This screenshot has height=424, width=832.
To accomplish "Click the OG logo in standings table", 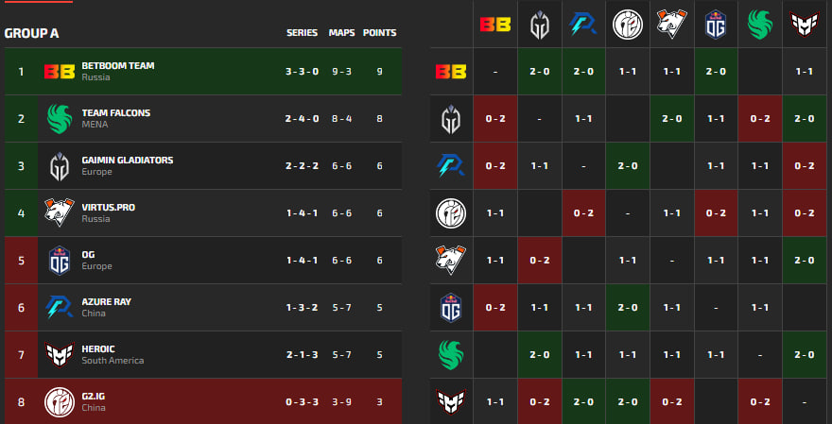I will (x=60, y=261).
